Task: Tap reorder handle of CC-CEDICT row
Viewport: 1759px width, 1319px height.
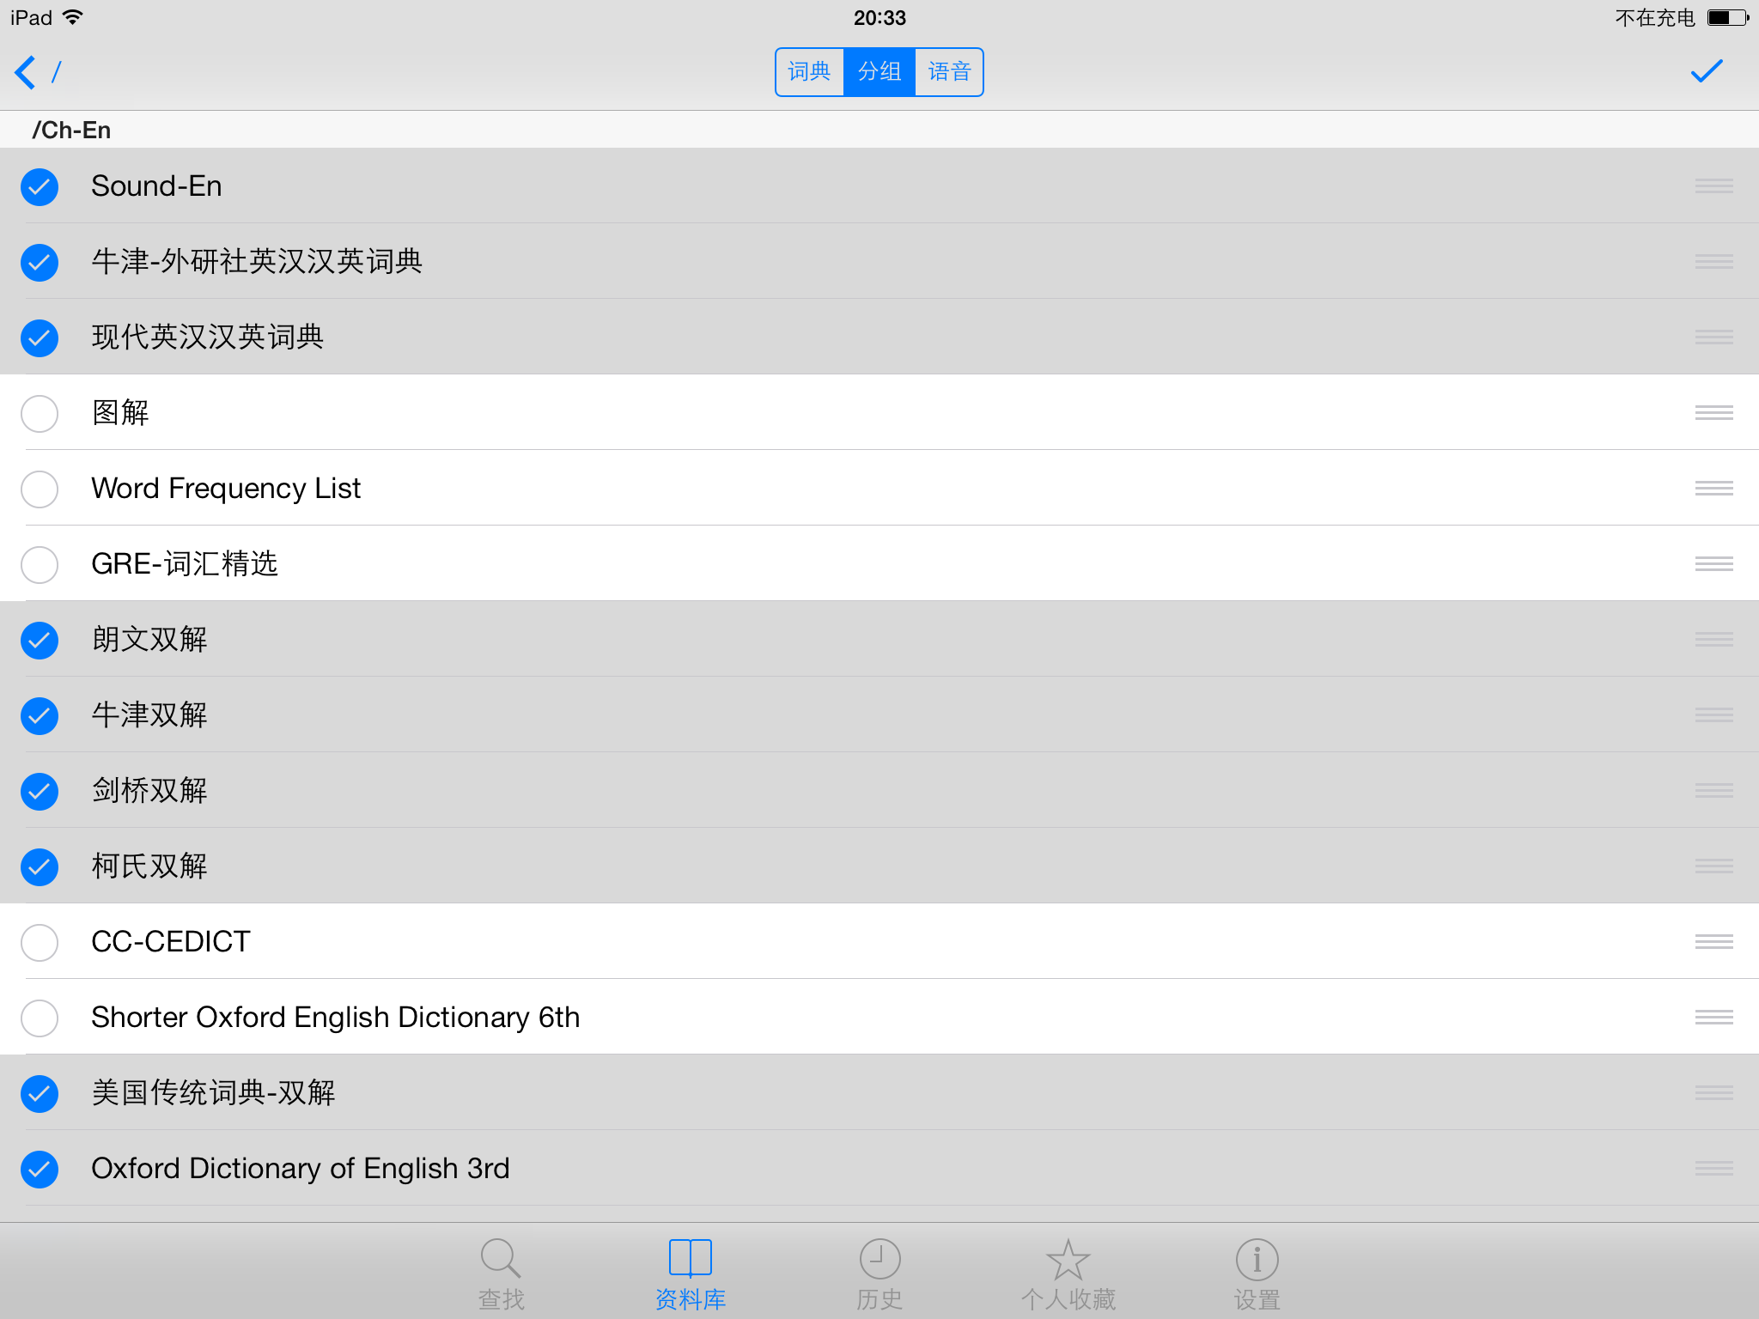Action: click(1713, 942)
